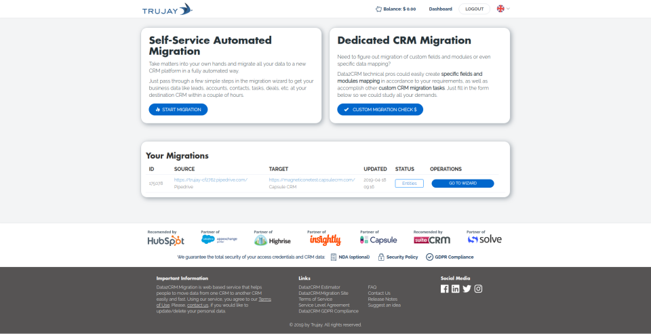This screenshot has height=334, width=651.
Task: Open the Release Notes link
Action: pyautogui.click(x=382, y=299)
